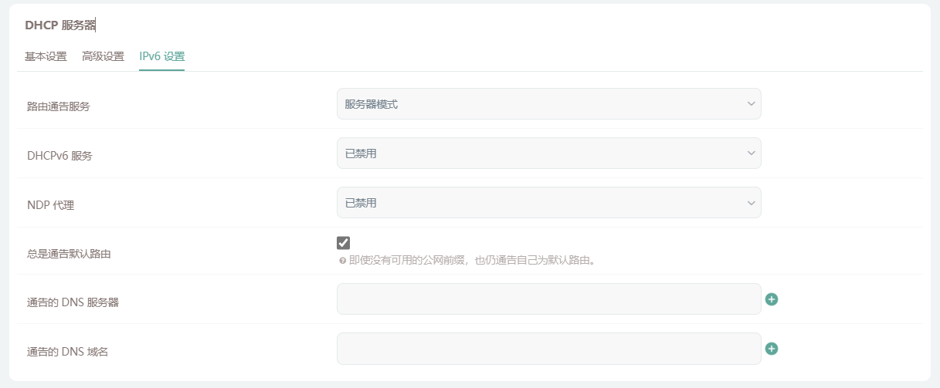
Task: Add another advertised DNS domain entry
Action: point(771,349)
